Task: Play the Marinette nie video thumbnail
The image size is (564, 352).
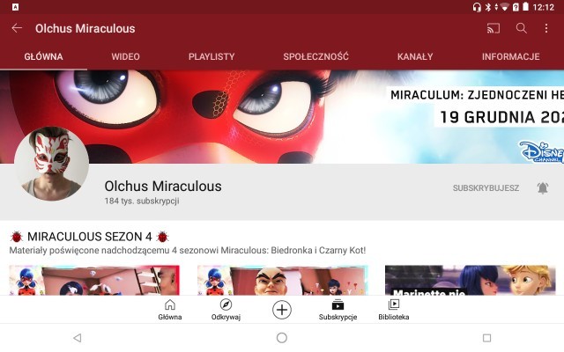Action: click(470, 281)
